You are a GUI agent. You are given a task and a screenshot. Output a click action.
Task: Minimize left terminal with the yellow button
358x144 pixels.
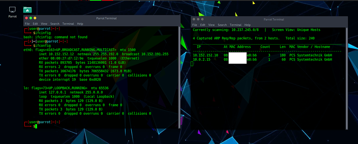pyautogui.click(x=35, y=18)
